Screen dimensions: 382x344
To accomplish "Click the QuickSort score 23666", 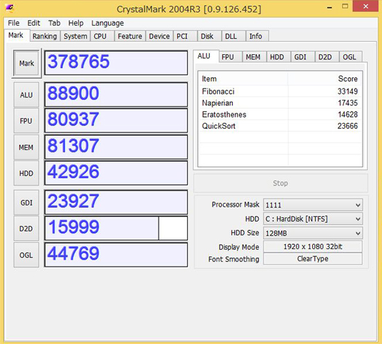I will [x=347, y=126].
